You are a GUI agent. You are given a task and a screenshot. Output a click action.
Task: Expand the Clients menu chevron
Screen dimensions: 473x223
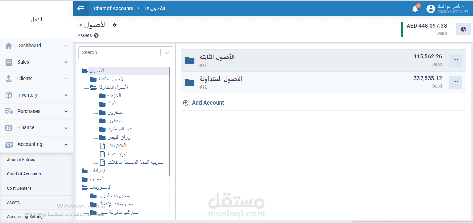coord(66,79)
